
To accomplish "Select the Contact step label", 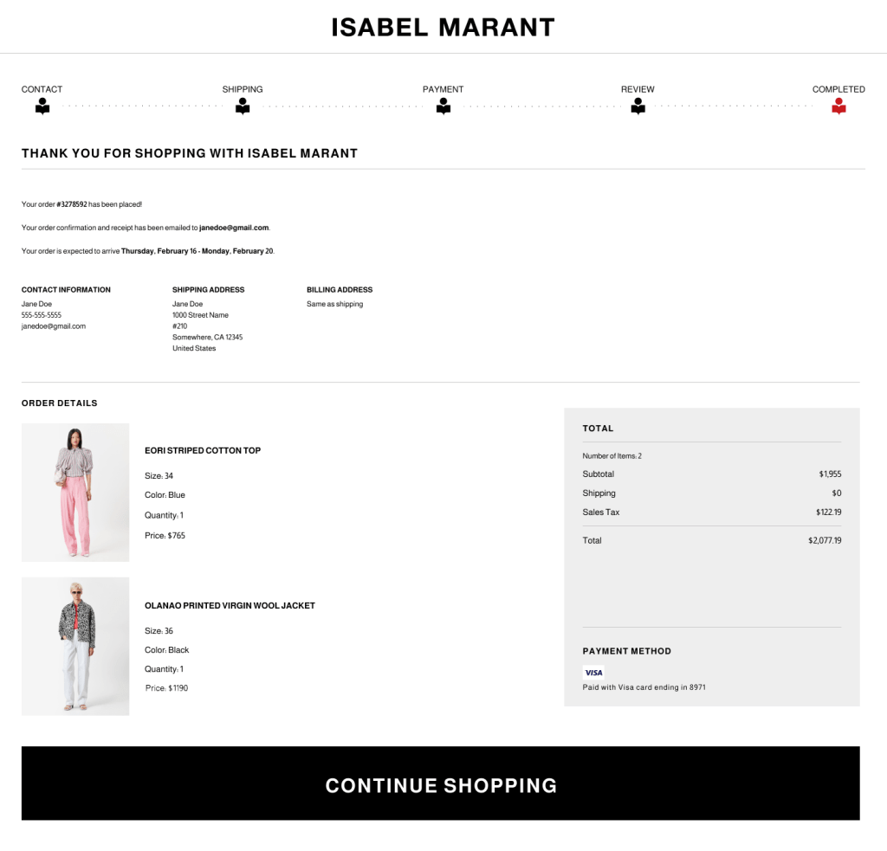I will (x=42, y=89).
